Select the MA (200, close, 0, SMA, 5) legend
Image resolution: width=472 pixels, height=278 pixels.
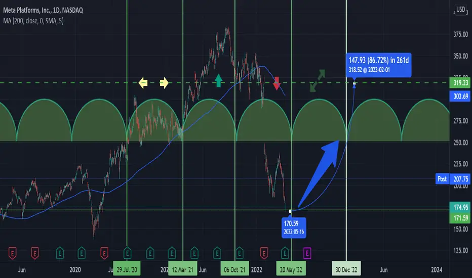tap(33, 21)
